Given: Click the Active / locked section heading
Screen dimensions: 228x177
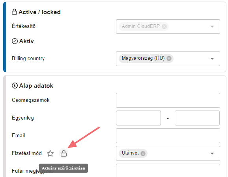Looking at the screenshot, I should (x=39, y=12).
